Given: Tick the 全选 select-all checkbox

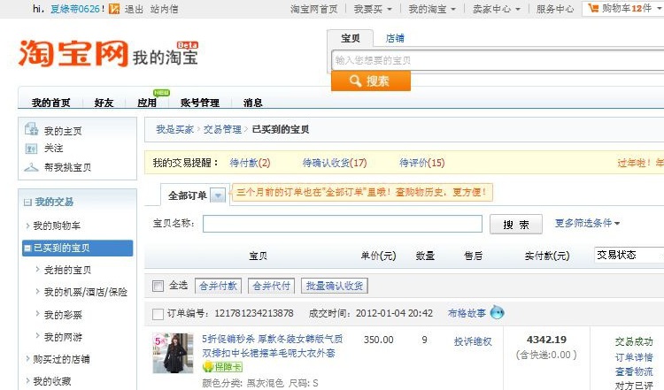Looking at the screenshot, I should [158, 286].
